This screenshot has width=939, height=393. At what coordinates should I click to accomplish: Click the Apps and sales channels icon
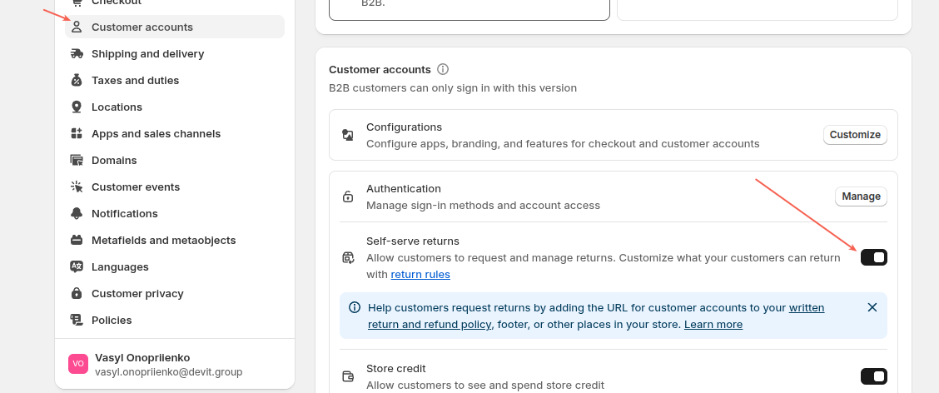(77, 133)
